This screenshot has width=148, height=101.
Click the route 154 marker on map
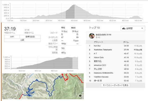[27, 77]
